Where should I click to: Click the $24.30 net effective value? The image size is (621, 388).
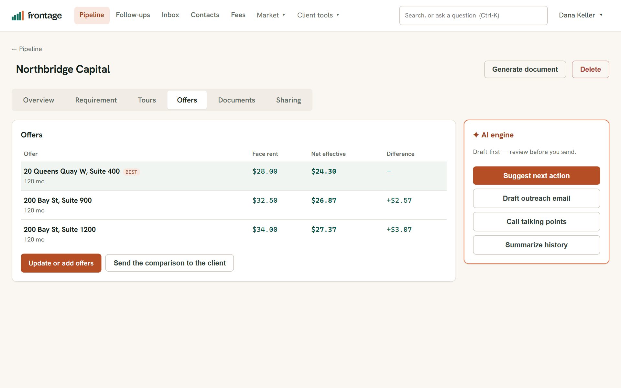click(x=324, y=171)
